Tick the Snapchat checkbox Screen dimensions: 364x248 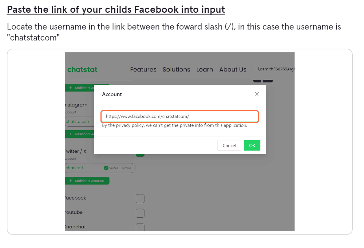pos(140,227)
